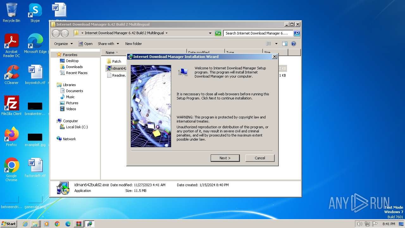Screen dimensions: 405x228
Task: Click the Explorer Back arrow button
Action: pos(56,33)
